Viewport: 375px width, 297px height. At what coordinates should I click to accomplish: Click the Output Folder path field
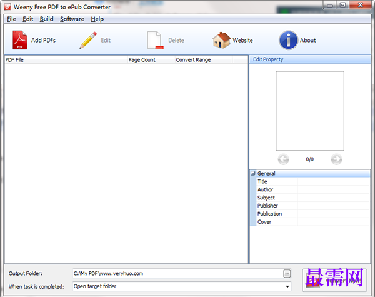(x=177, y=273)
